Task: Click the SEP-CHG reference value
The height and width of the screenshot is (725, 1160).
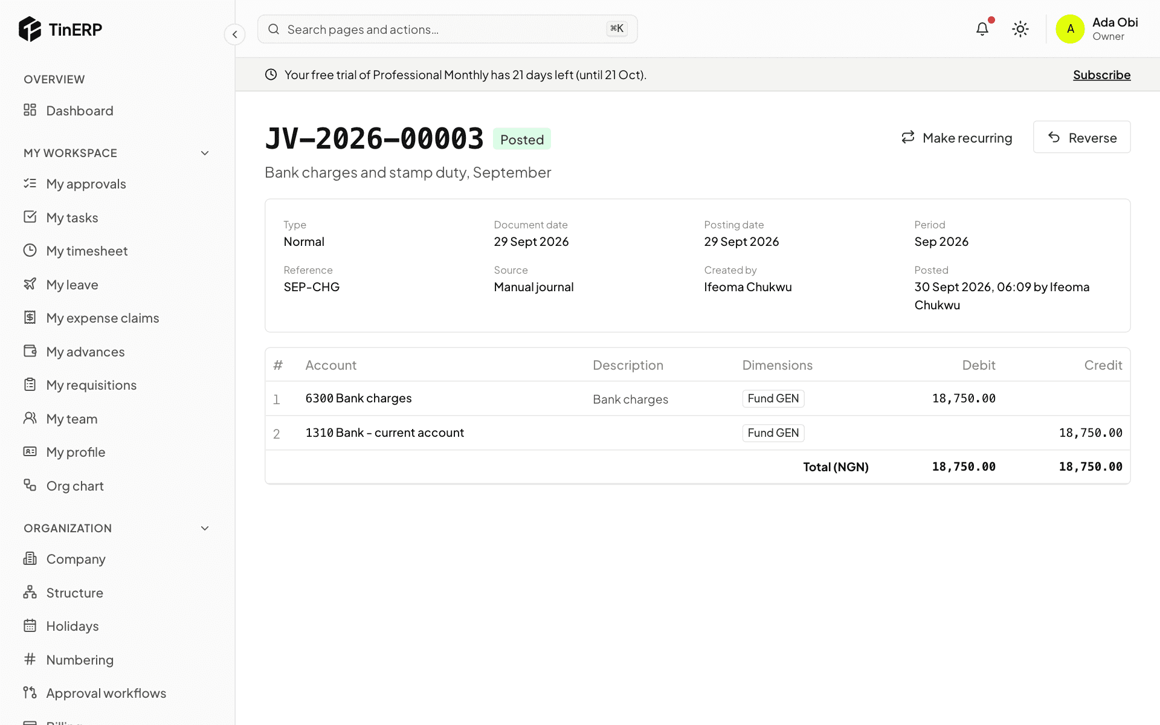Action: [312, 287]
